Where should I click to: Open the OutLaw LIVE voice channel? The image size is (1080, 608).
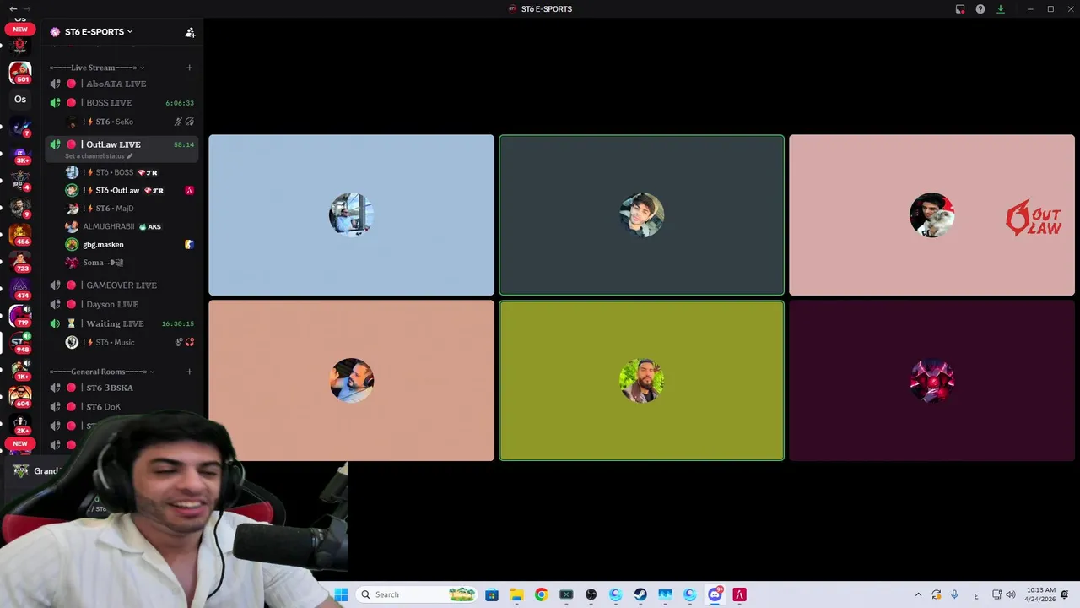pos(121,144)
